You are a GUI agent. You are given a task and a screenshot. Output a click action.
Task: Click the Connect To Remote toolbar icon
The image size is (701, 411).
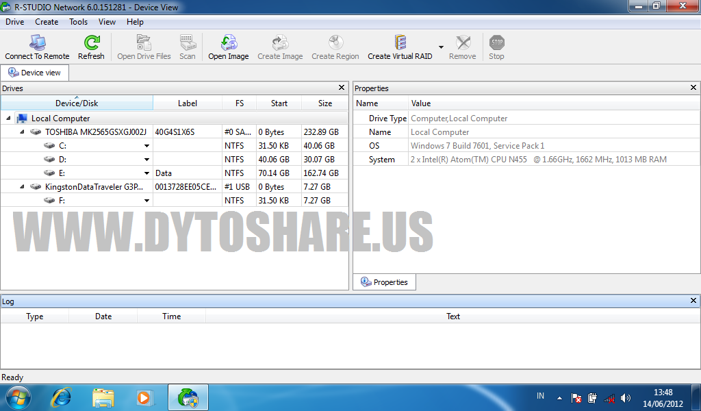[x=37, y=42]
